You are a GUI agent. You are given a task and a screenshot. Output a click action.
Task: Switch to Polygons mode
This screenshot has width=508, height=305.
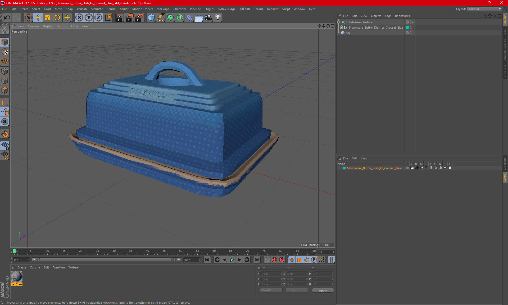[5, 91]
